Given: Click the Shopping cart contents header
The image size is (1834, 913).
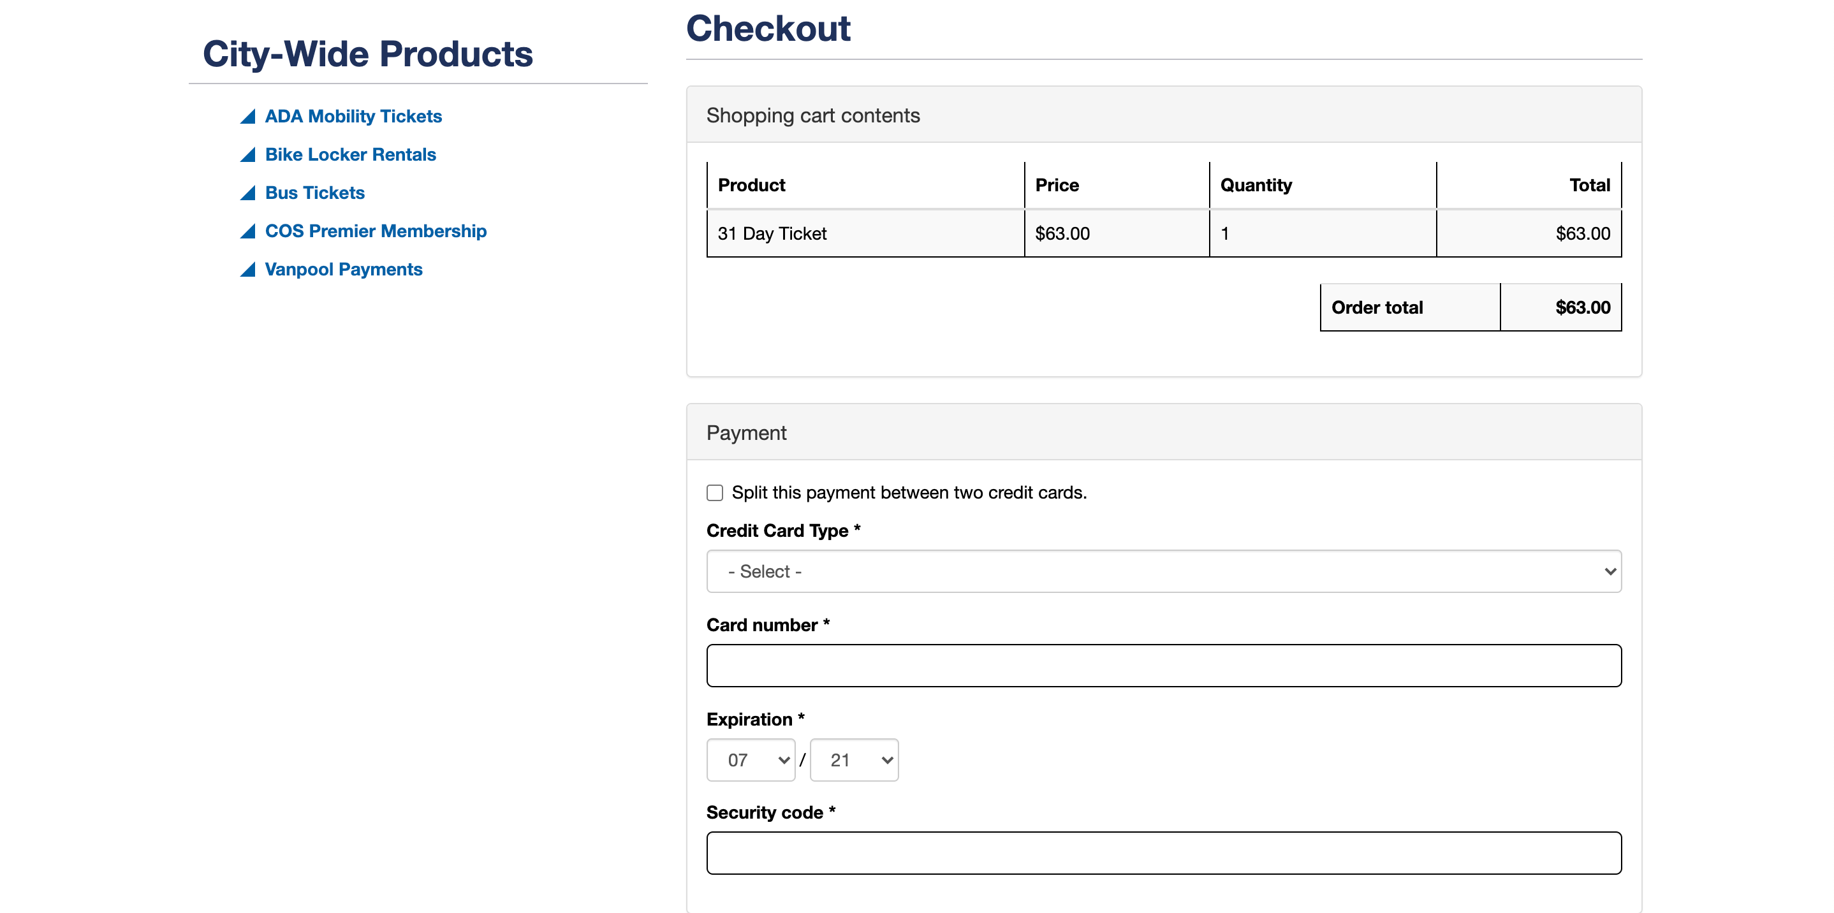Looking at the screenshot, I should coord(813,115).
